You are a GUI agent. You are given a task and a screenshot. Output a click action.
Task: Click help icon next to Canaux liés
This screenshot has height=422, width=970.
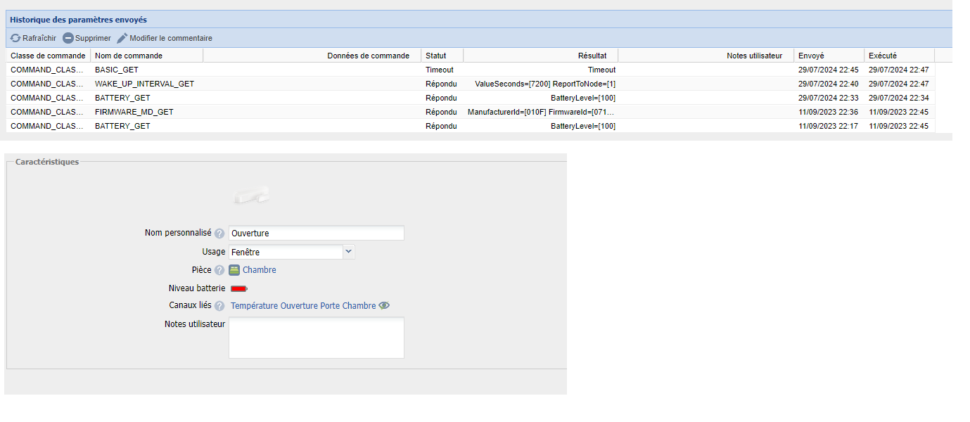click(x=219, y=306)
